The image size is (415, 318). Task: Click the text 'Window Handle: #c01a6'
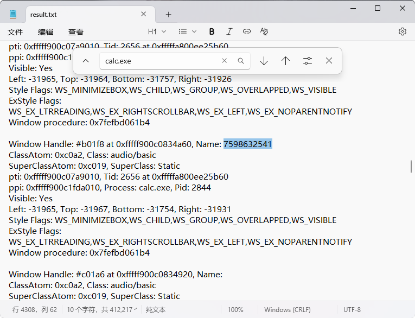pyautogui.click(x=56, y=274)
